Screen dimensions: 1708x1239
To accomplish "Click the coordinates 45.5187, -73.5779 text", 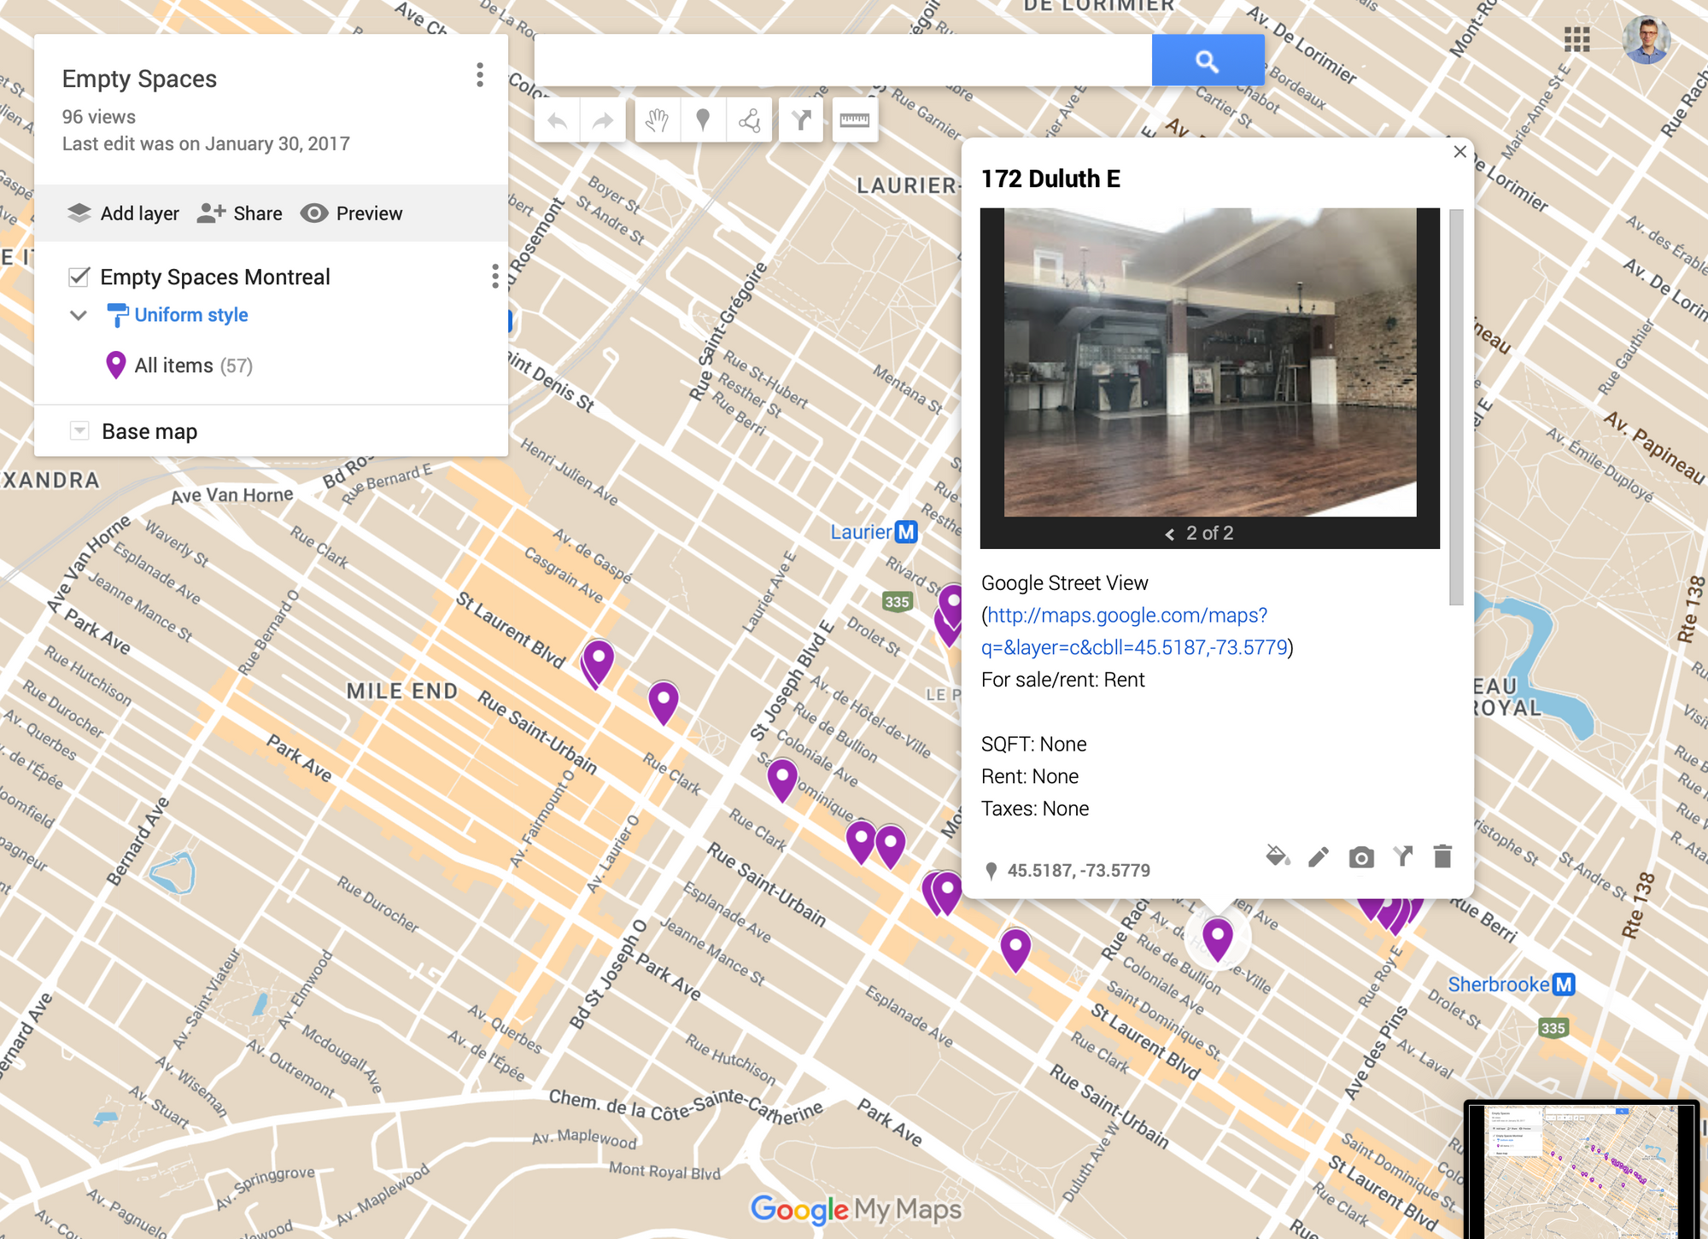I will (x=1079, y=870).
